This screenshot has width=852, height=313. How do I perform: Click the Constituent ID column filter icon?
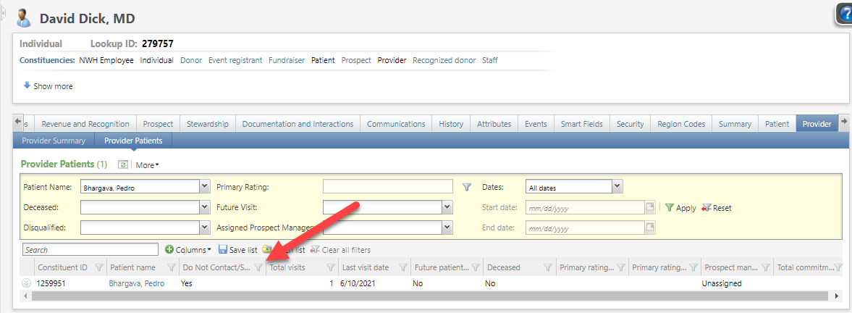tap(99, 267)
